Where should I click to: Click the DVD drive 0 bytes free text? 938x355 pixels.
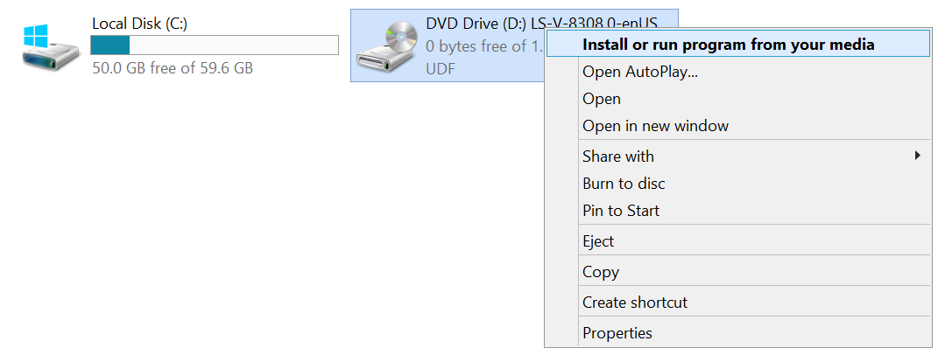(485, 46)
